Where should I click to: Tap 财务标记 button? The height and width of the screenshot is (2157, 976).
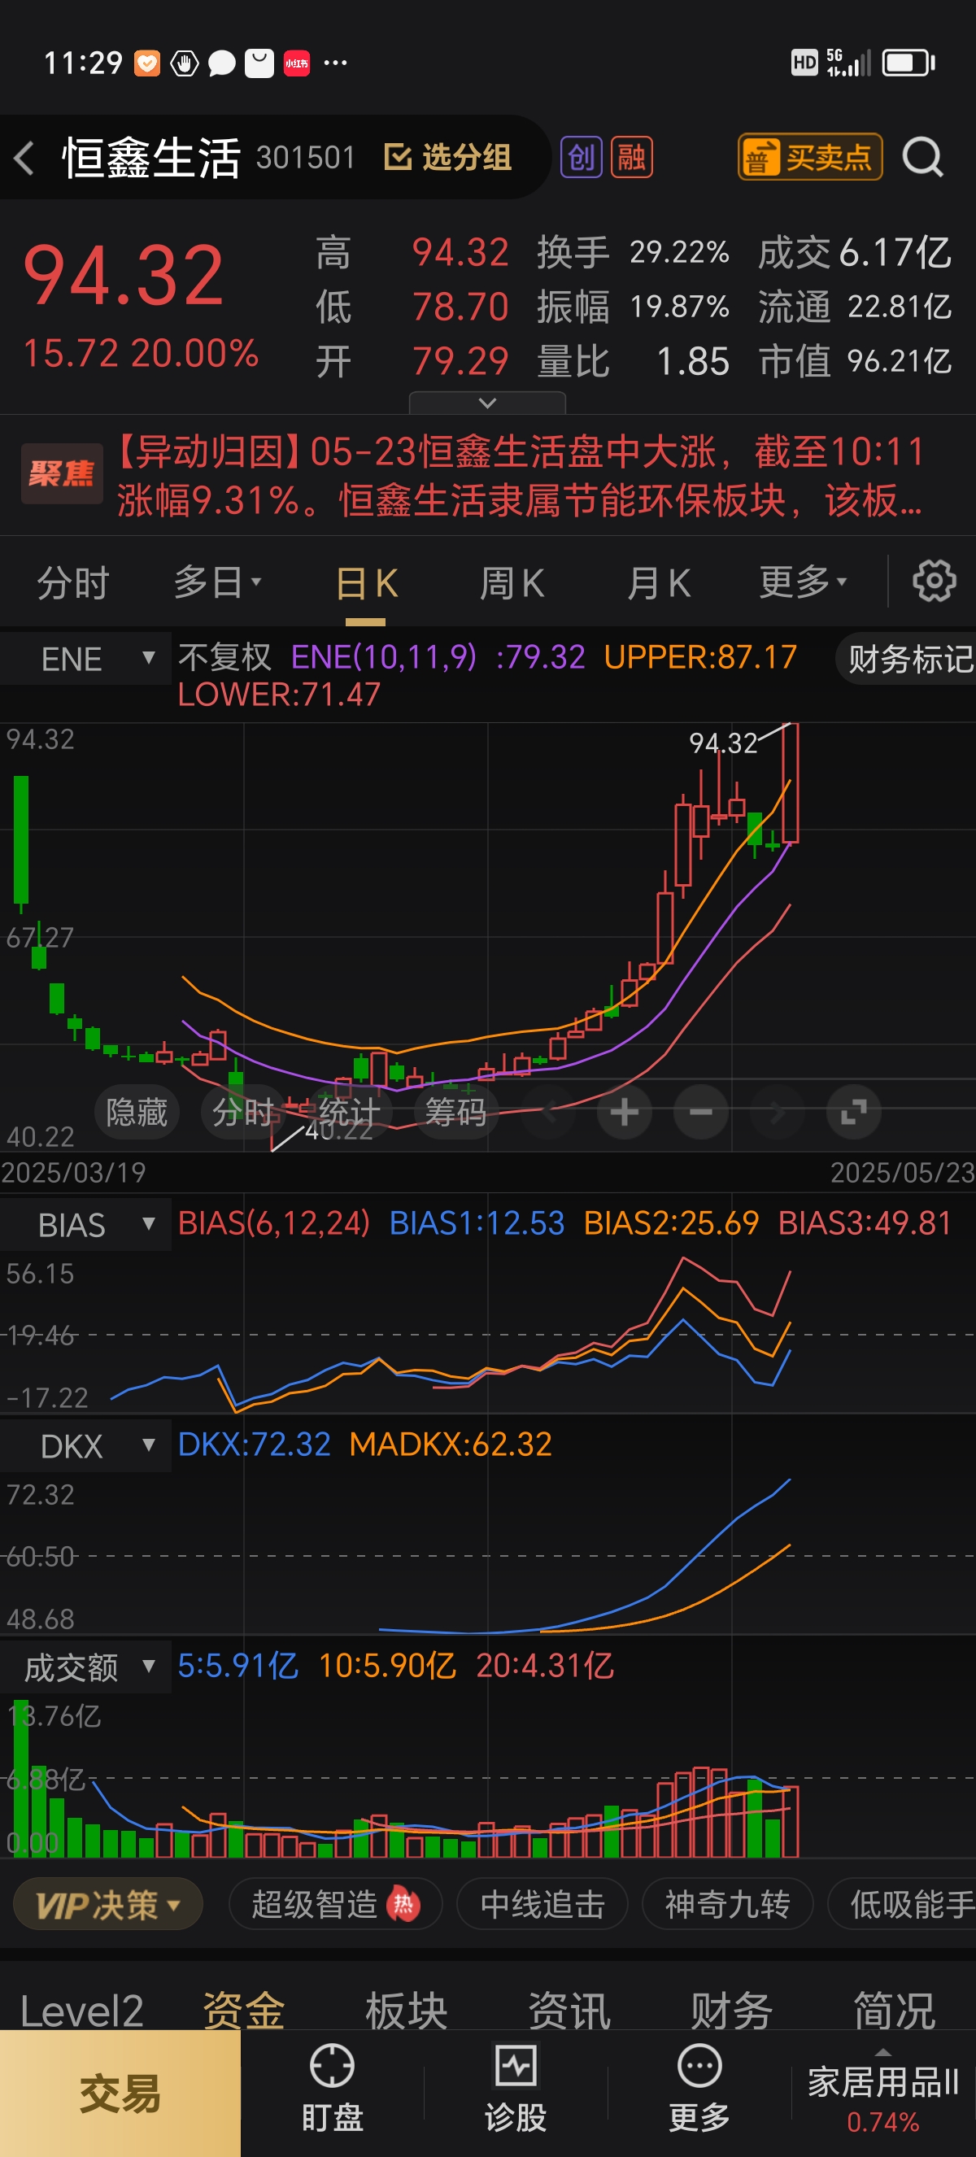pyautogui.click(x=908, y=659)
